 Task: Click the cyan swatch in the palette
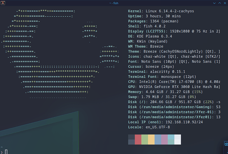pyautogui.click(x=171, y=139)
